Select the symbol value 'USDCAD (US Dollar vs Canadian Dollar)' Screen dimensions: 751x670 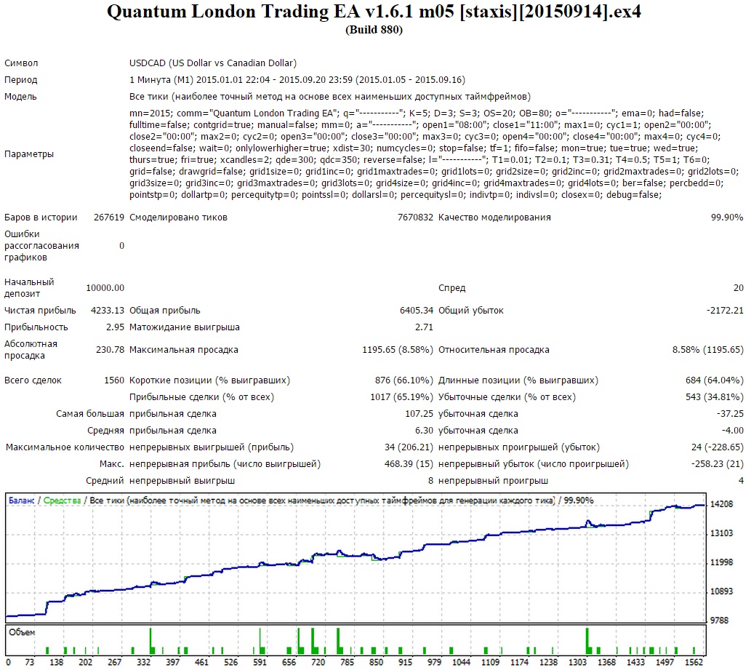(213, 63)
